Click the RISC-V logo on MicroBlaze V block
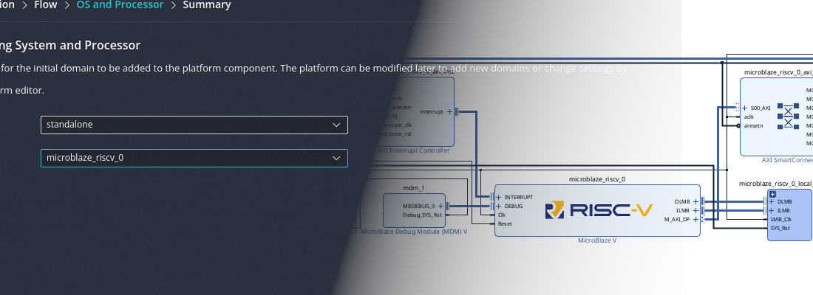 point(599,211)
